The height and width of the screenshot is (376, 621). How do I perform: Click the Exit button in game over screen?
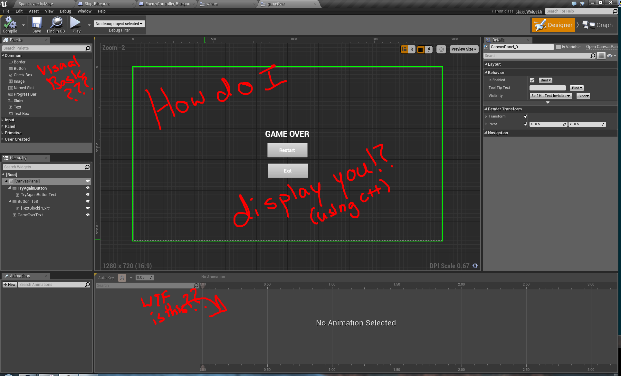(x=287, y=171)
